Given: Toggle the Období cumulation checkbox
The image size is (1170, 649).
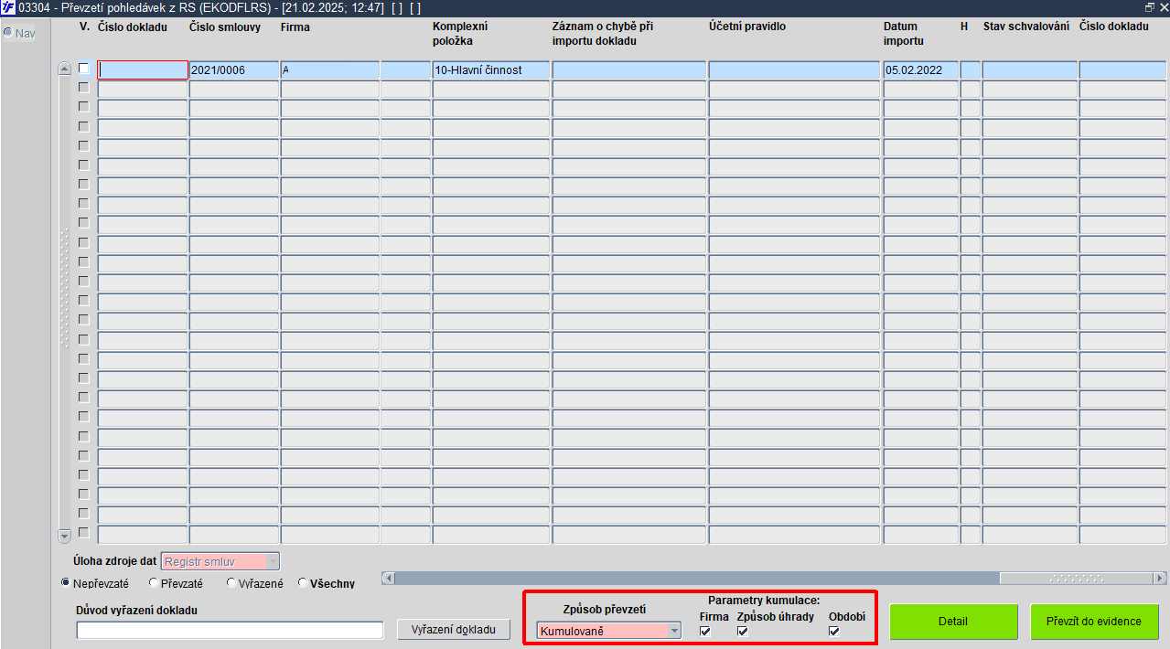Looking at the screenshot, I should point(834,631).
